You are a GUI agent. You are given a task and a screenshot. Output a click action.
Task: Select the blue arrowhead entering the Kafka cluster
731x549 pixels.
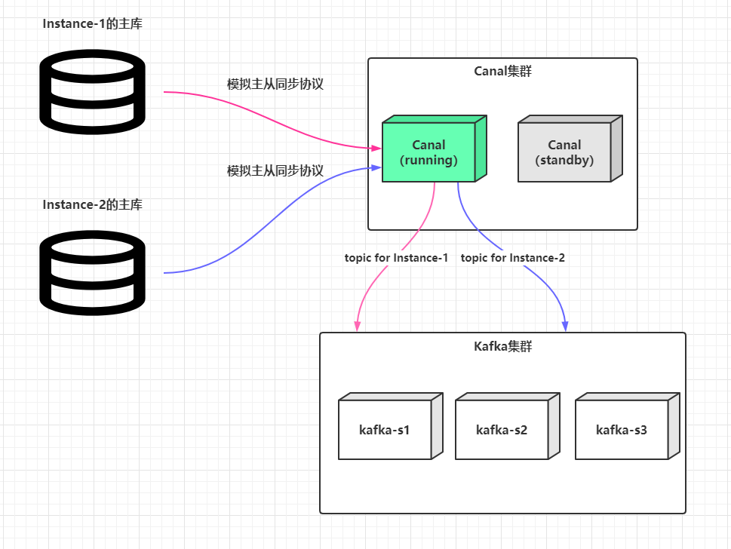point(565,326)
